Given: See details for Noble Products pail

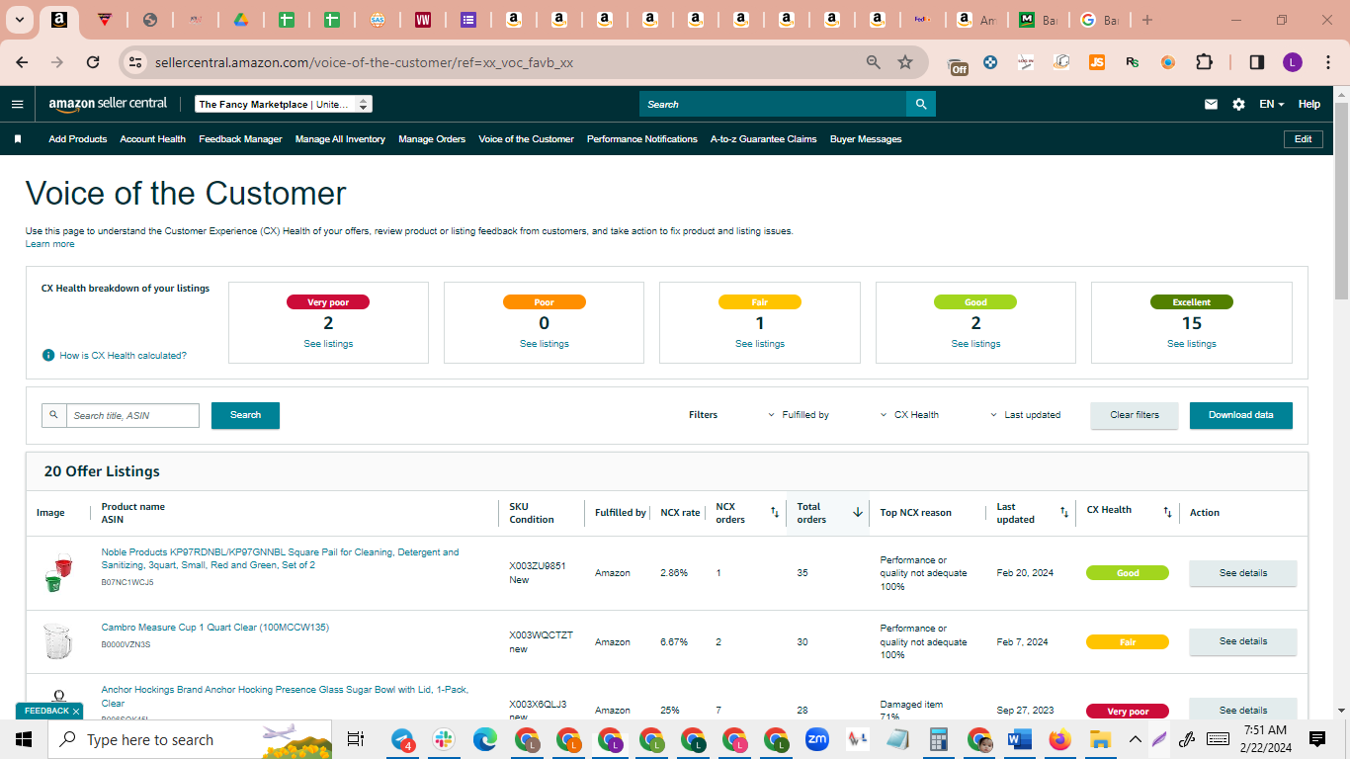Looking at the screenshot, I should pyautogui.click(x=1243, y=573).
